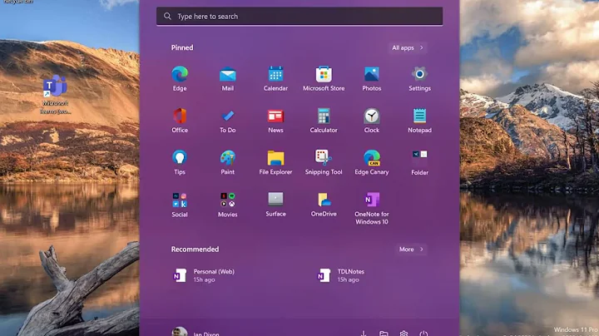Screen dimensions: 599x336
Task: Launch the Photos app
Action: pos(372,78)
